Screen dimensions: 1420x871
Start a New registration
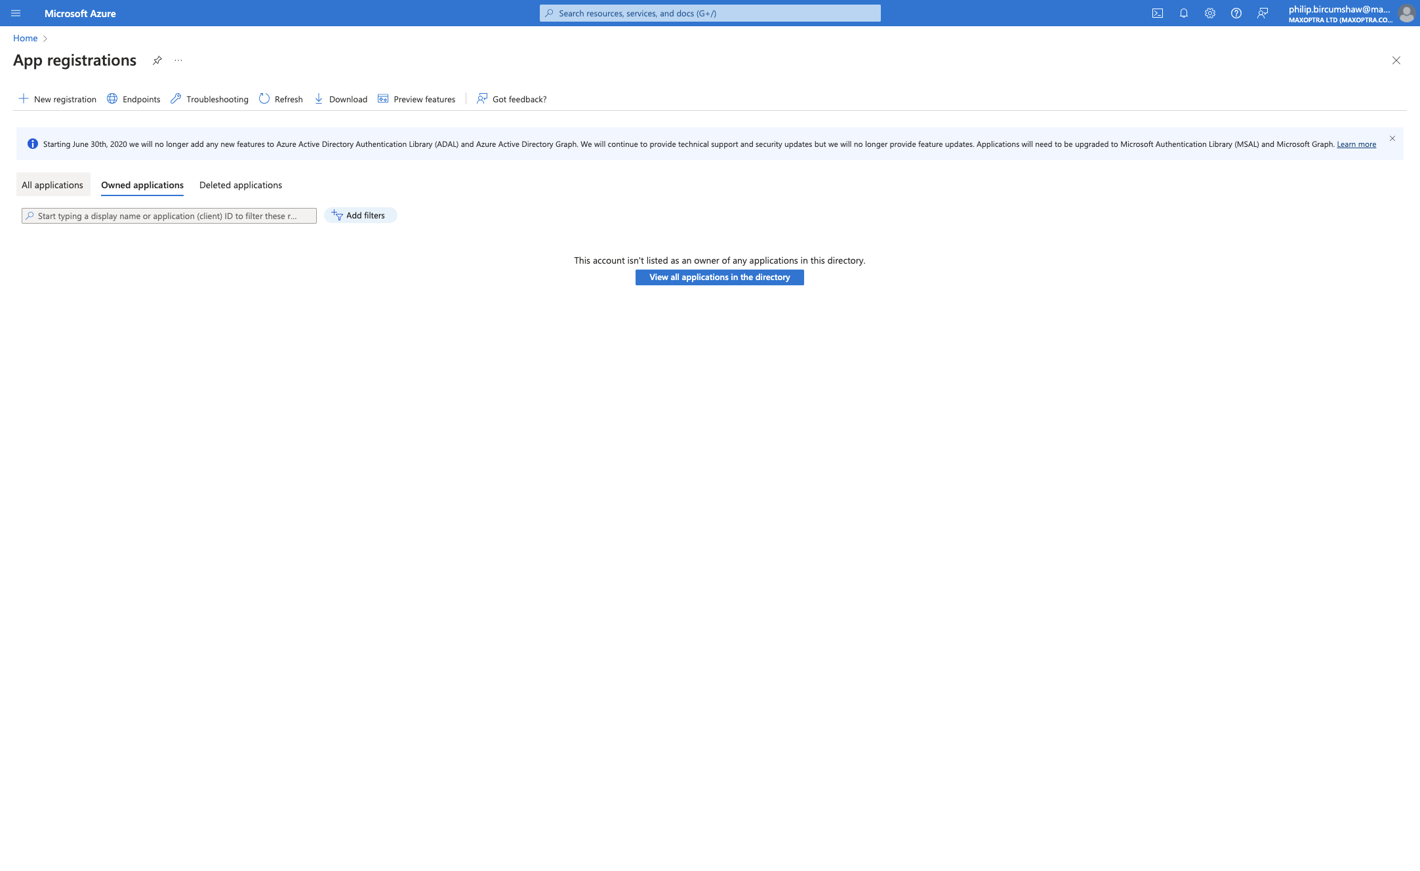pyautogui.click(x=57, y=99)
